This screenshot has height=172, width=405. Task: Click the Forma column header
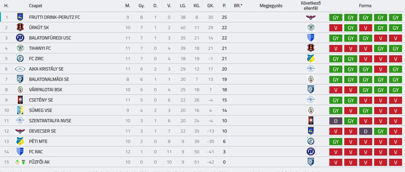pyautogui.click(x=365, y=6)
